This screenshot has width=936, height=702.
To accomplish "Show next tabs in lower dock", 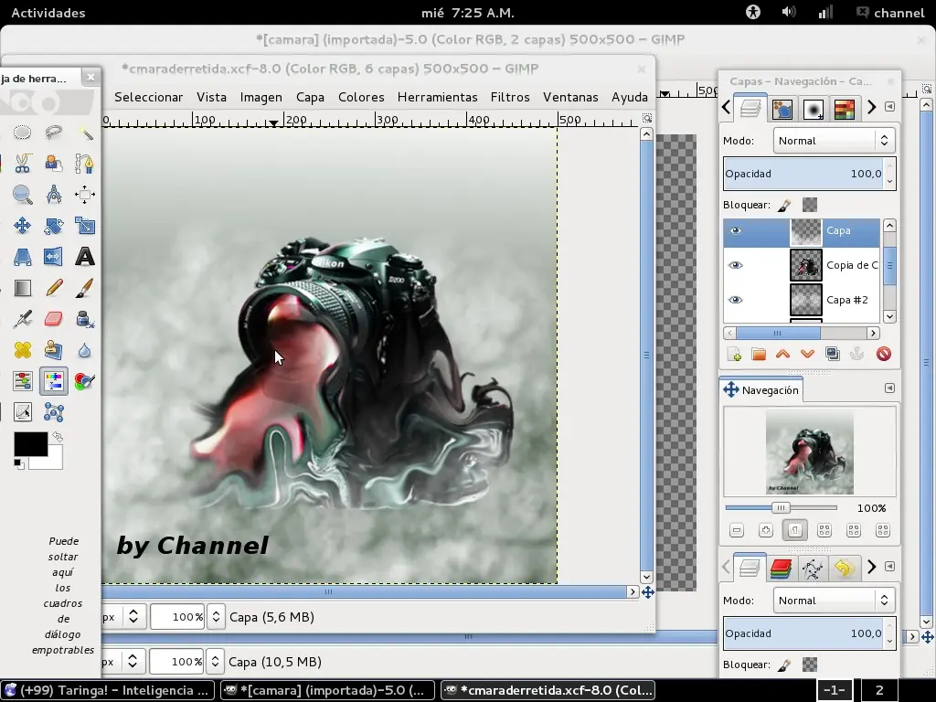I will [x=872, y=567].
